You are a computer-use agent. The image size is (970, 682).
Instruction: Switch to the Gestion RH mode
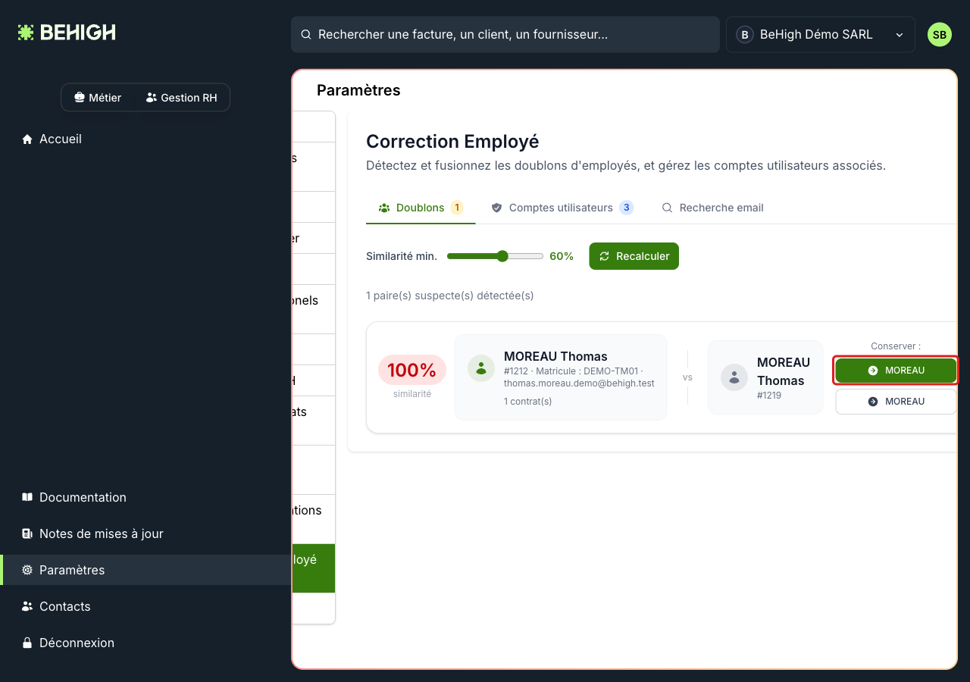(182, 98)
